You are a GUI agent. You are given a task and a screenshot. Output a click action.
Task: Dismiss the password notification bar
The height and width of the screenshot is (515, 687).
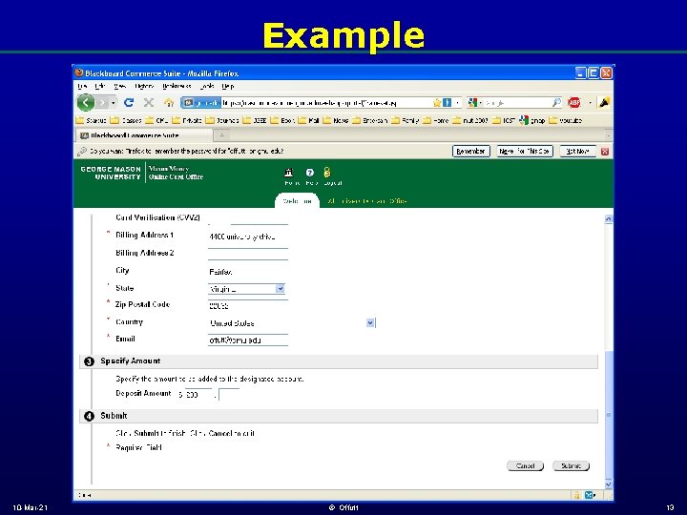click(605, 152)
